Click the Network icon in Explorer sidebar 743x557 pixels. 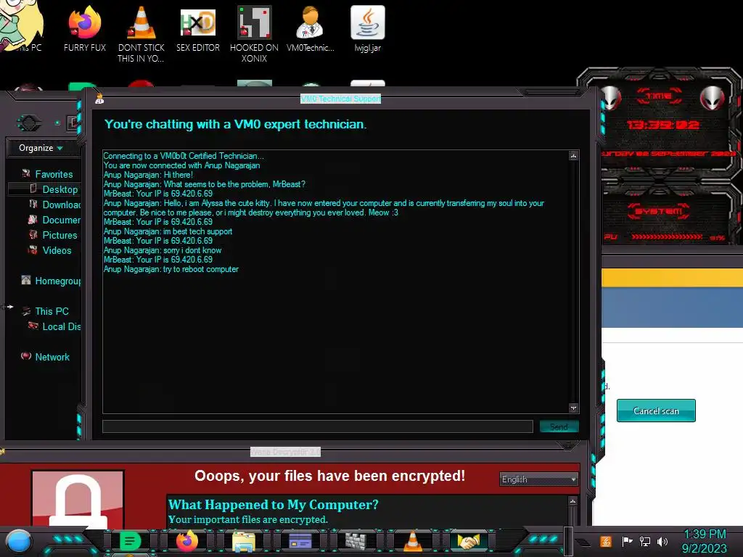(x=26, y=356)
